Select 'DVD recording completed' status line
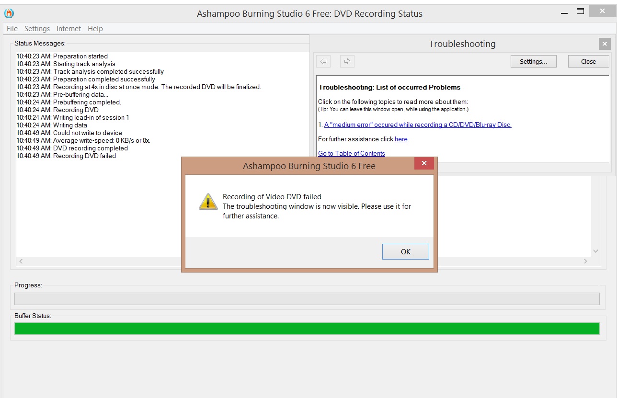The image size is (617, 398). tap(72, 148)
